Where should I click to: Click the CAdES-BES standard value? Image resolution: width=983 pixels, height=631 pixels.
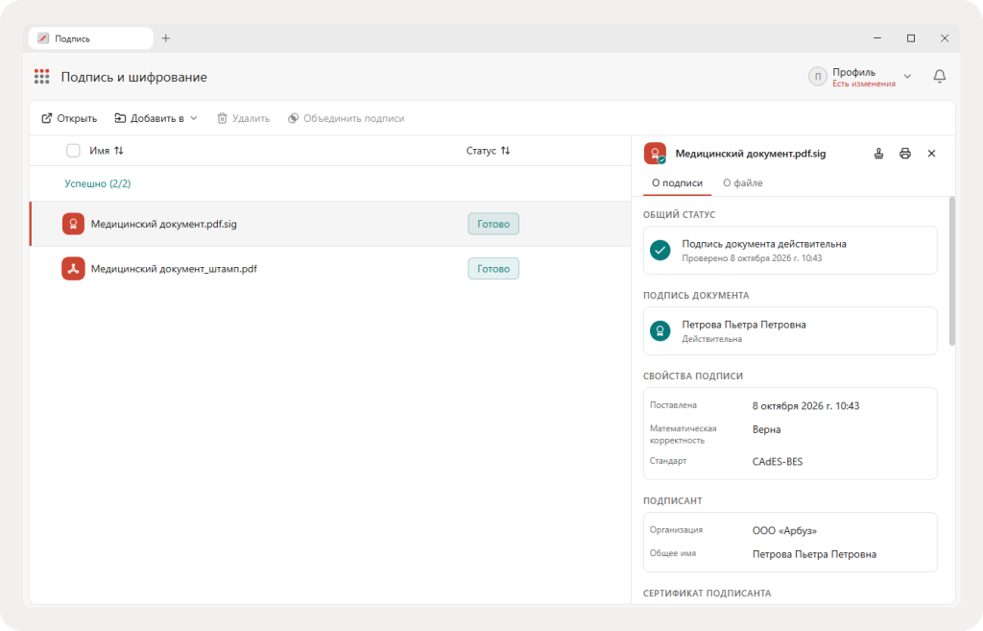coord(778,462)
